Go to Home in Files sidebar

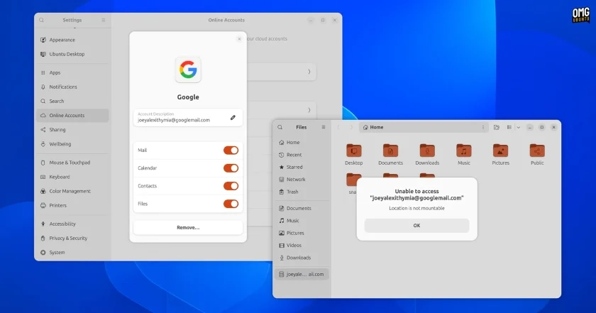[x=302, y=142]
